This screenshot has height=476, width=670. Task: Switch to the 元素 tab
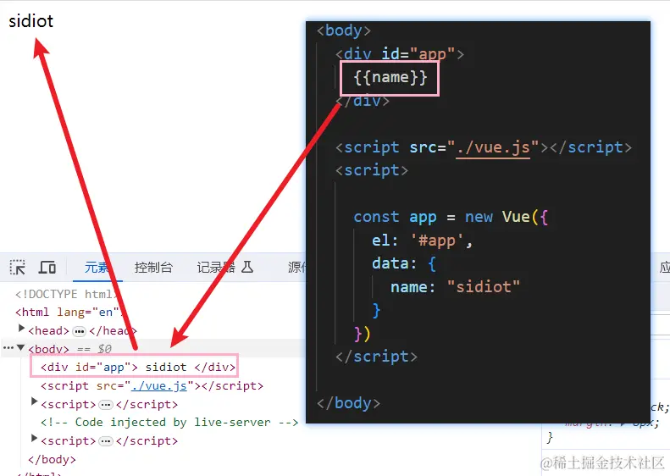tap(97, 268)
